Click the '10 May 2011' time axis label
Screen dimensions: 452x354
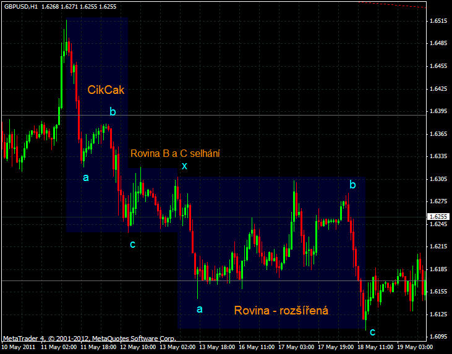(19, 347)
